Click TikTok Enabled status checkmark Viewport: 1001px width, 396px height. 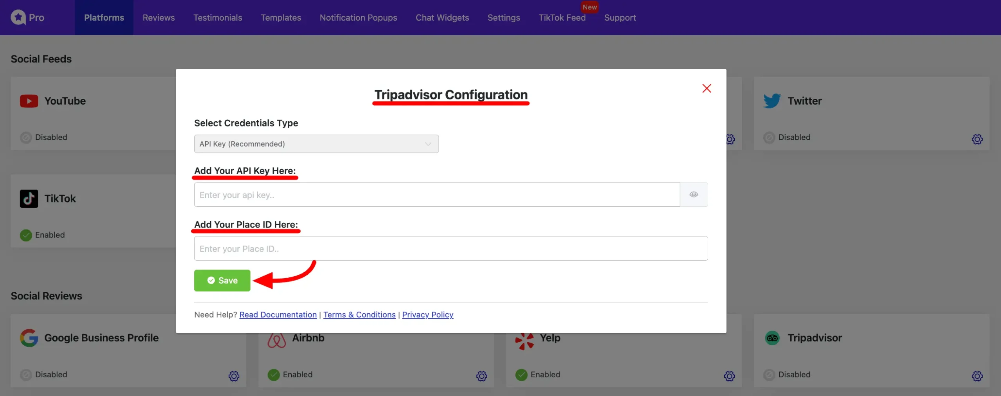(26, 235)
